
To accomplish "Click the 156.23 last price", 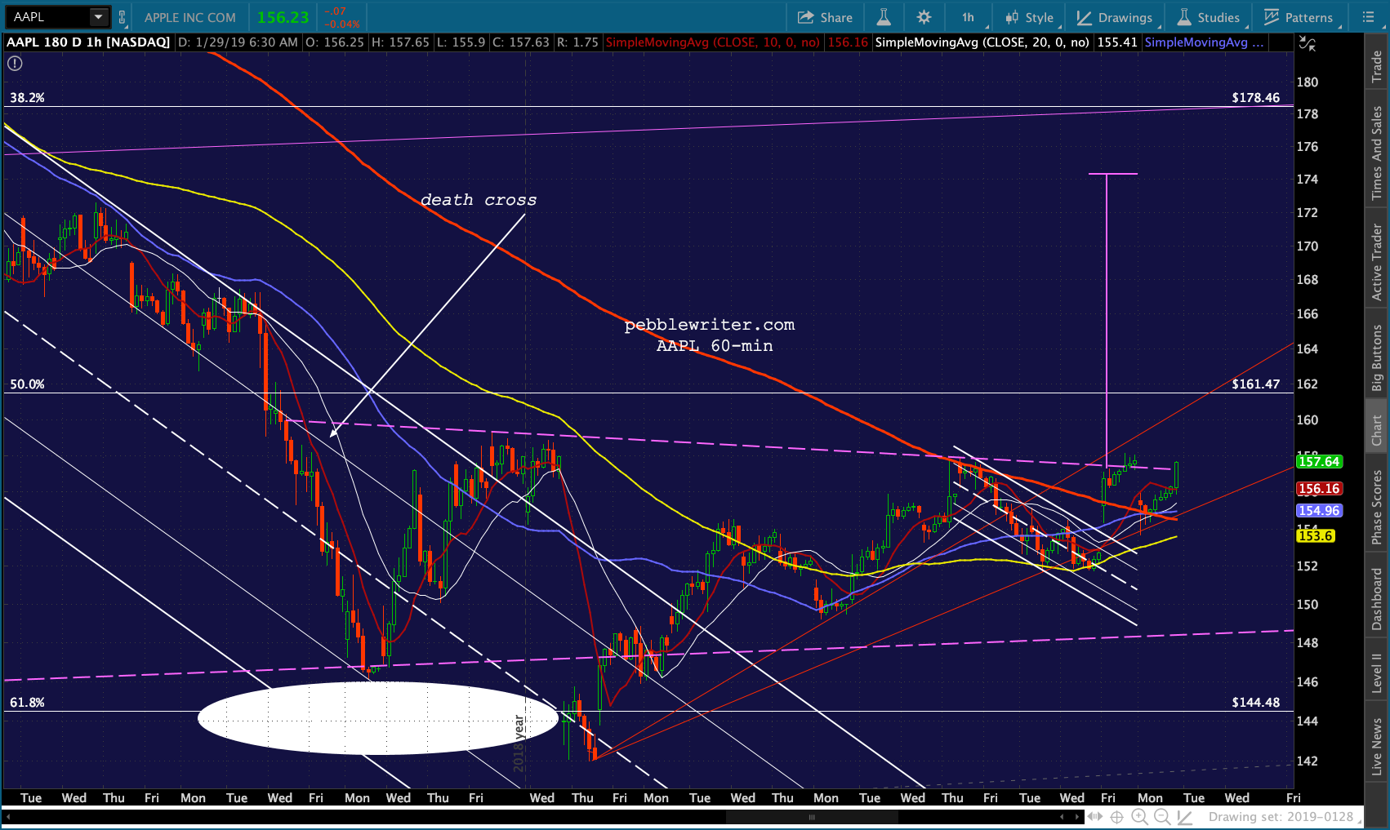I will click(x=283, y=17).
